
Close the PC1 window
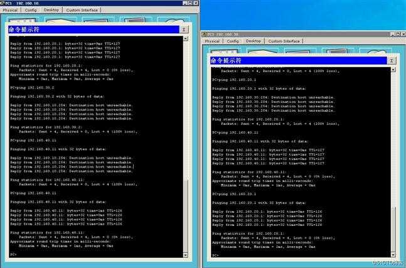[x=196, y=3]
